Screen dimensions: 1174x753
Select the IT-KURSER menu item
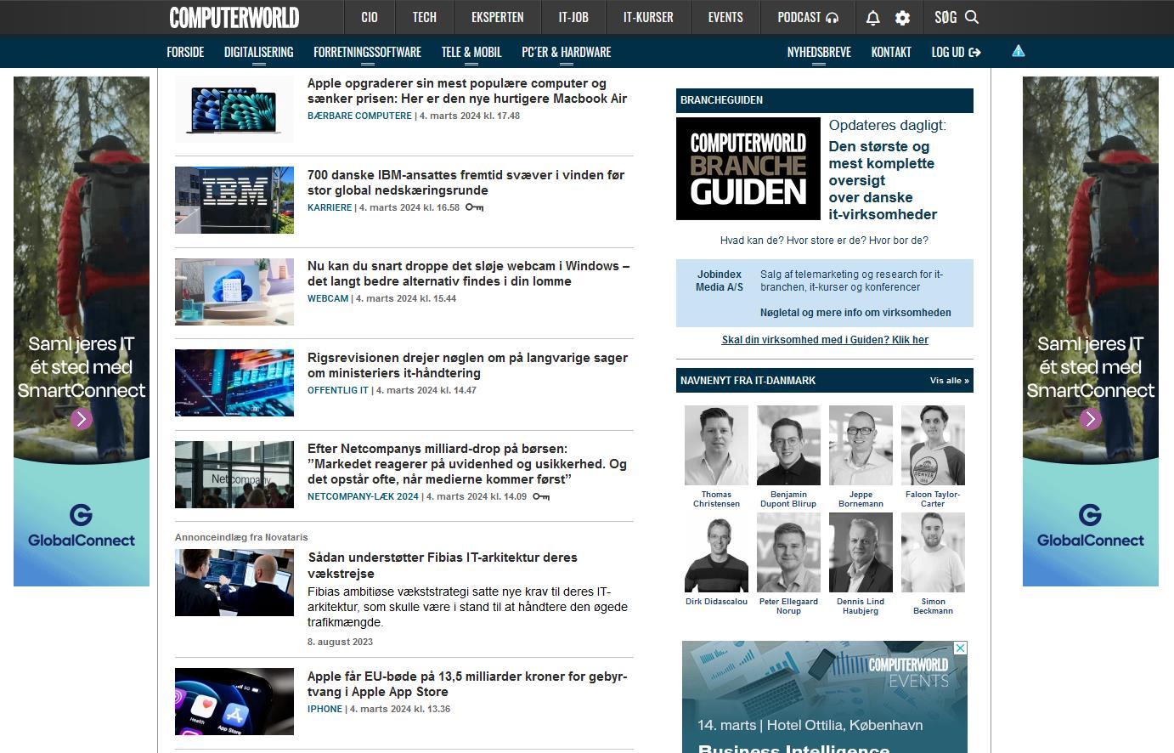point(648,17)
